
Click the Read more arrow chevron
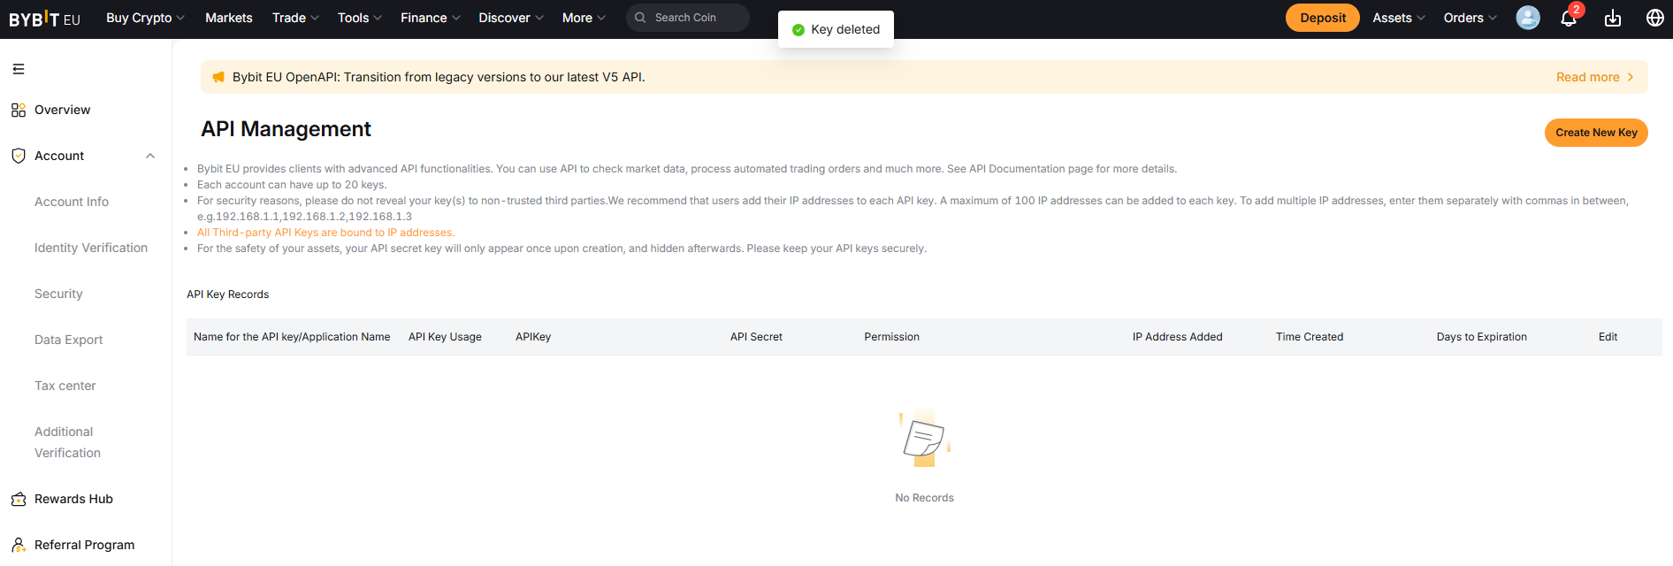pyautogui.click(x=1631, y=77)
